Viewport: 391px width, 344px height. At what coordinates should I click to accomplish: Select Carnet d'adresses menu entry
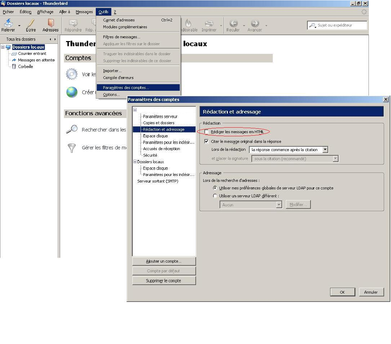(138, 20)
